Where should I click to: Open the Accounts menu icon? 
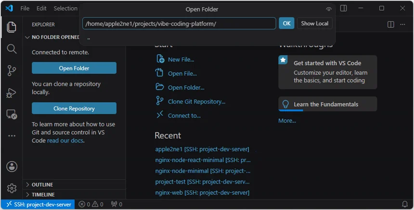point(12,167)
